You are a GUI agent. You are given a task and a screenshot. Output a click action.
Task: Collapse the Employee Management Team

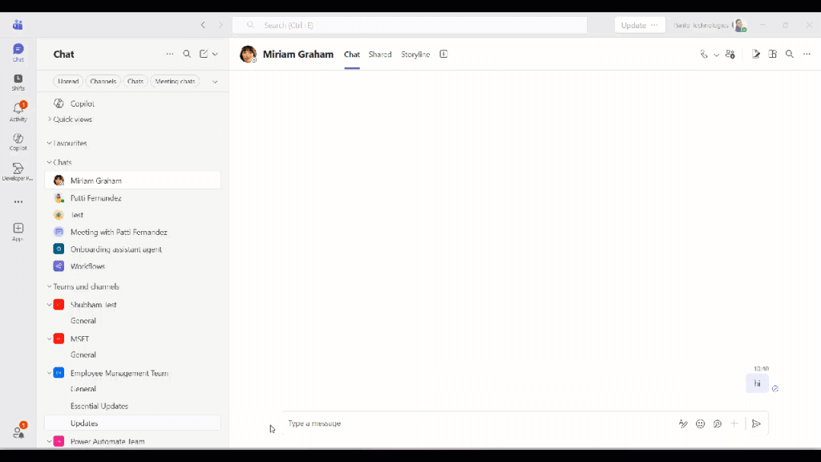[49, 373]
